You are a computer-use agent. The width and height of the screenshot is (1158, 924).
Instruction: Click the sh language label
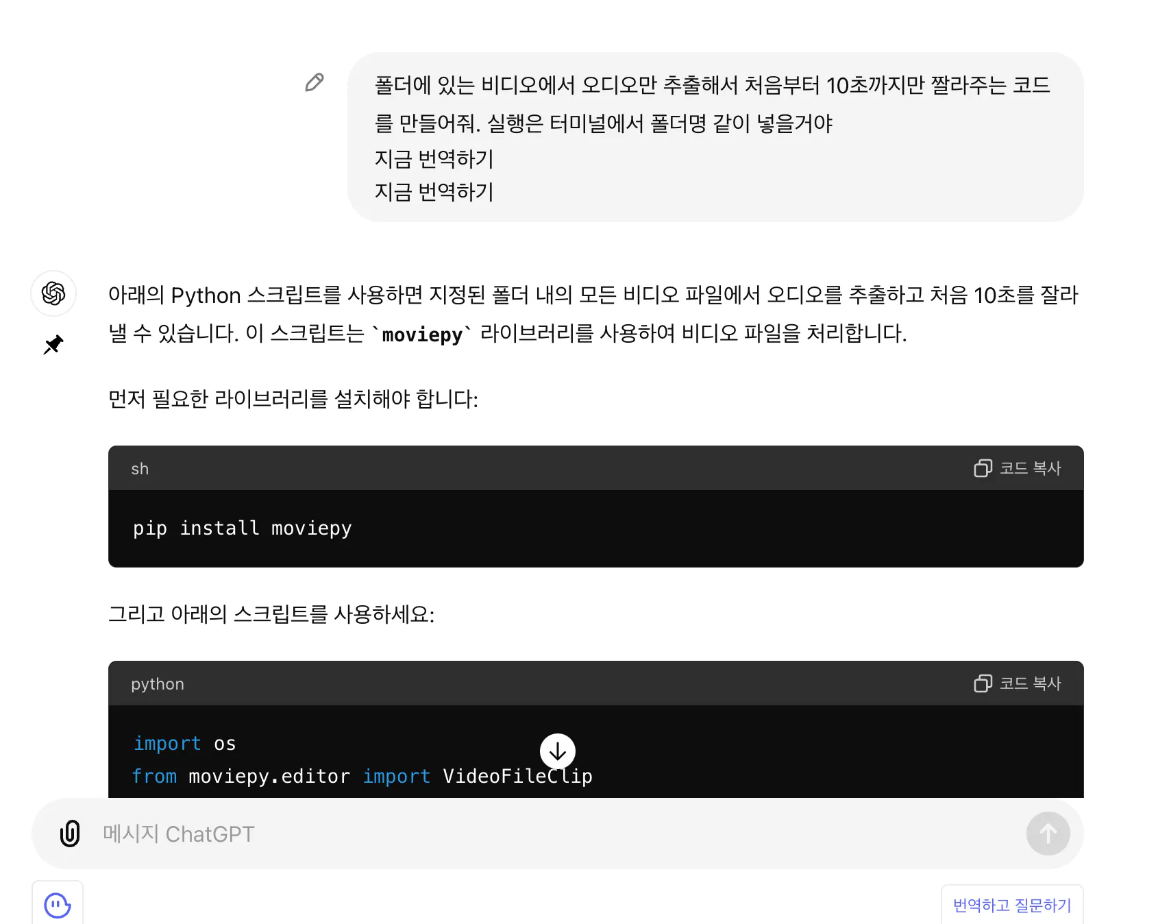[x=140, y=469]
